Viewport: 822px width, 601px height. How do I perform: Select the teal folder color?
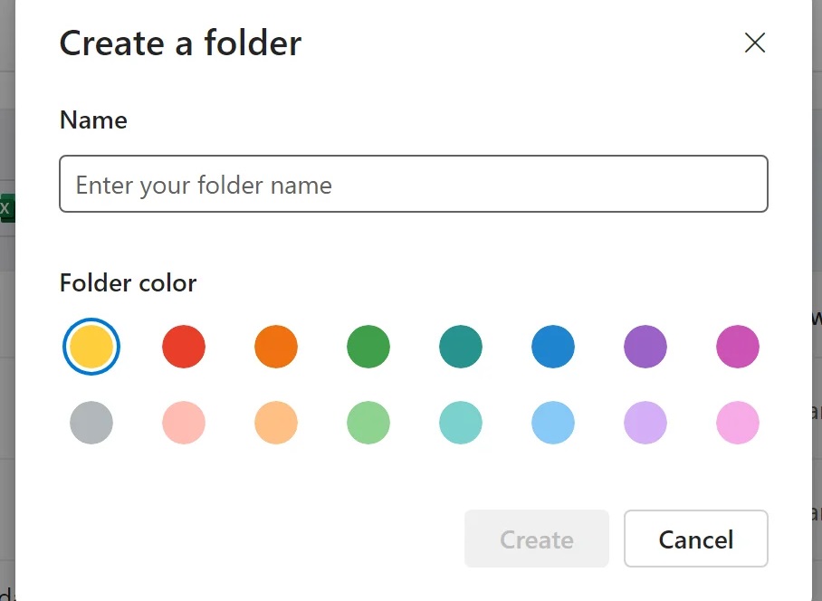pos(461,347)
